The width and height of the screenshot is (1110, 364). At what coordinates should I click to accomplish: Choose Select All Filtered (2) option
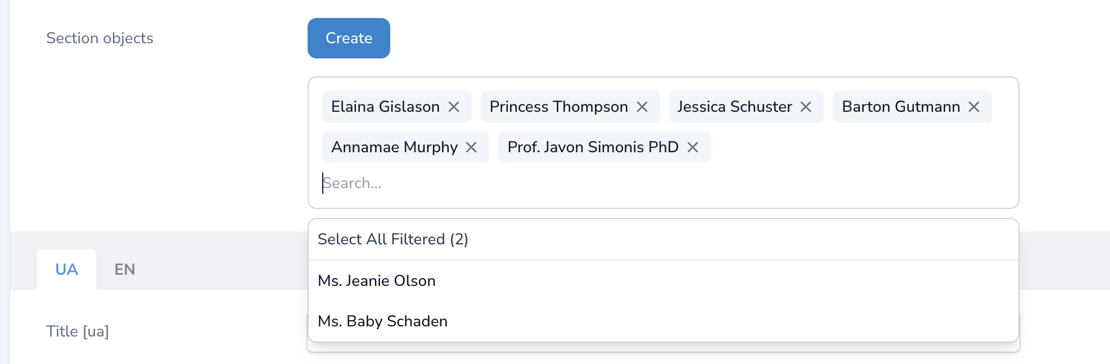[x=393, y=239]
